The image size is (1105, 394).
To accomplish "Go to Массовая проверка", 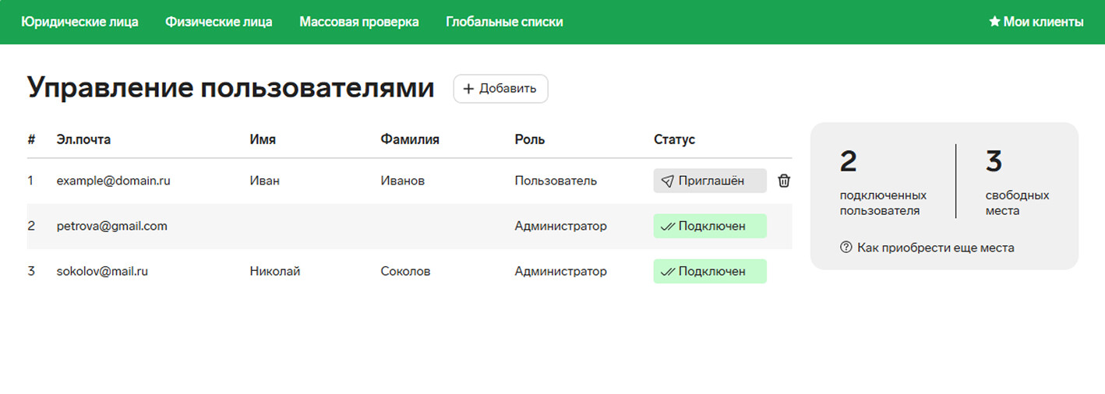I will coord(359,22).
